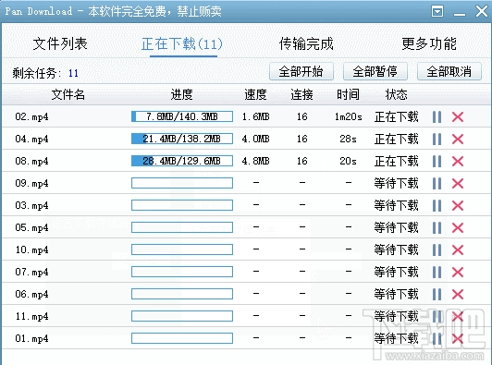The image size is (492, 365).
Task: Select the 09.mp4 file name
Action: pyautogui.click(x=31, y=183)
